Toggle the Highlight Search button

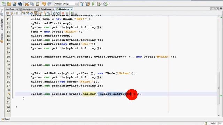point(36,13)
